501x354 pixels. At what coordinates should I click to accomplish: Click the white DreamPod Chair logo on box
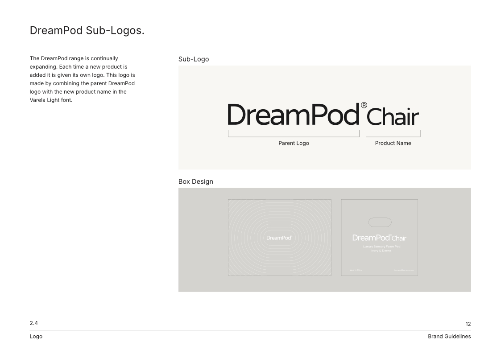[x=379, y=238]
